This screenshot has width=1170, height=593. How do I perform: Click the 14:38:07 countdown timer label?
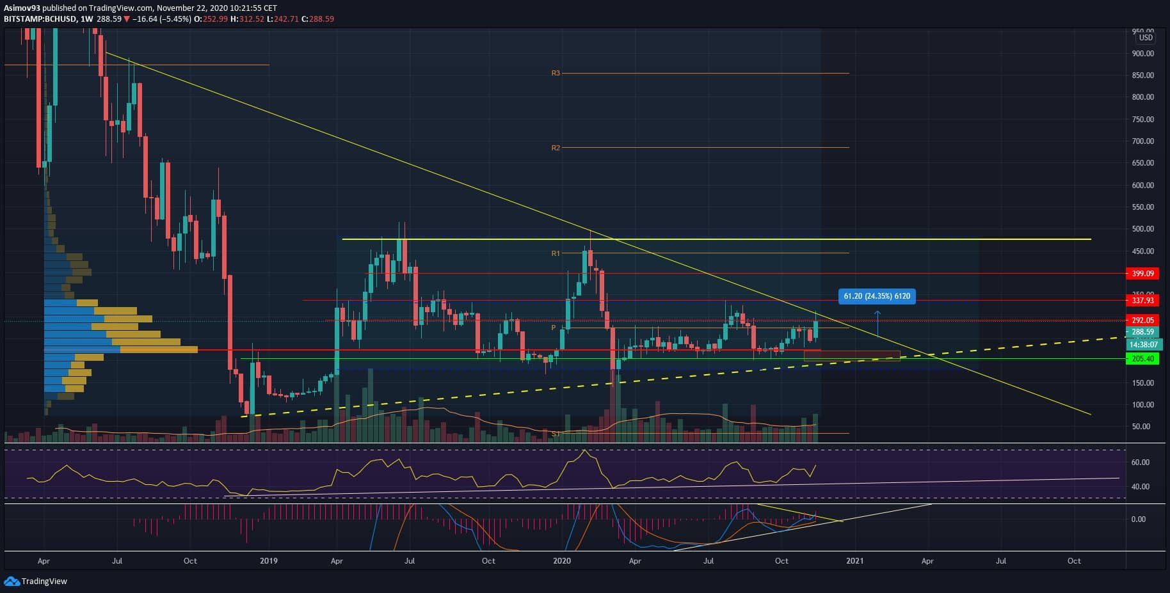[x=1142, y=344]
